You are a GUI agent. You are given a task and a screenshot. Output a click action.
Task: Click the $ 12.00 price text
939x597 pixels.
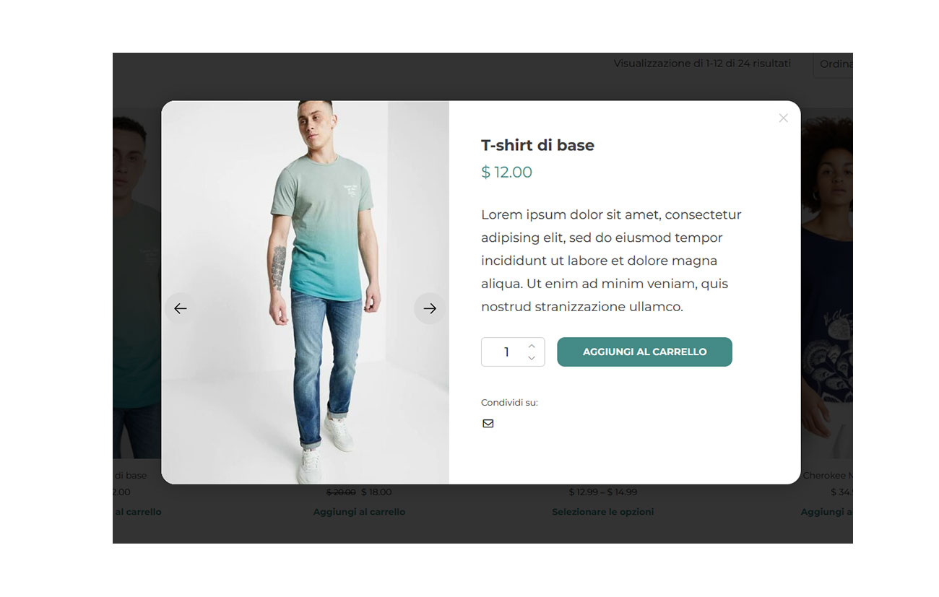click(506, 173)
